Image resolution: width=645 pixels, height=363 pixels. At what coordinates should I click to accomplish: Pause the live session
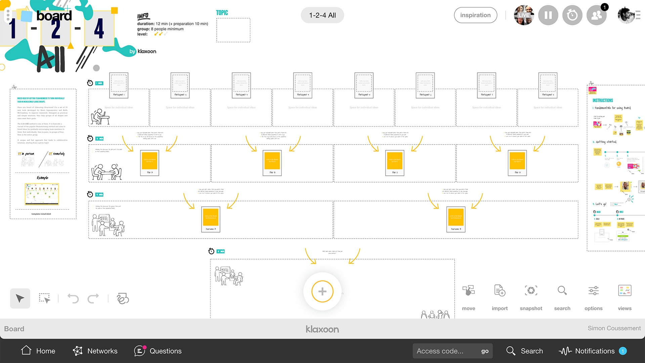coord(548,15)
